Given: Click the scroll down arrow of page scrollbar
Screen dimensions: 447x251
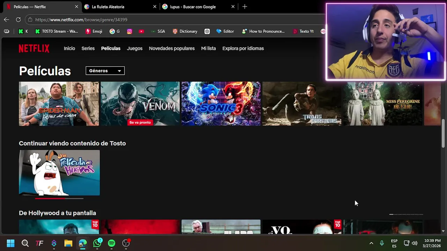Looking at the screenshot, I should (443, 231).
